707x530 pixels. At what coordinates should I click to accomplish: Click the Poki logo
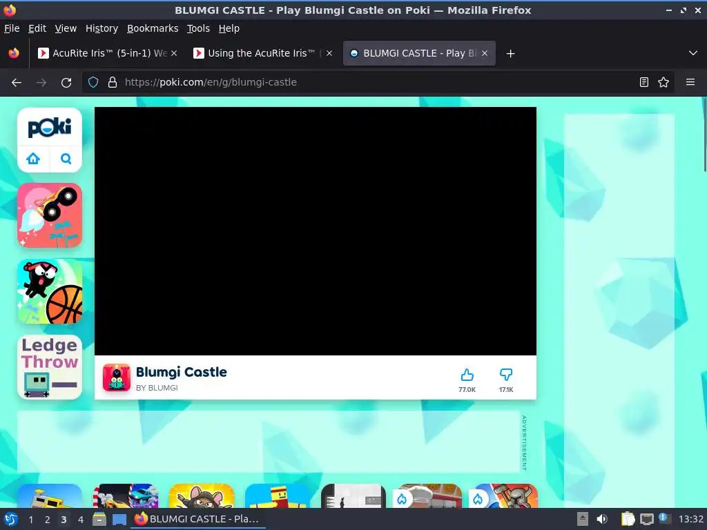50,128
